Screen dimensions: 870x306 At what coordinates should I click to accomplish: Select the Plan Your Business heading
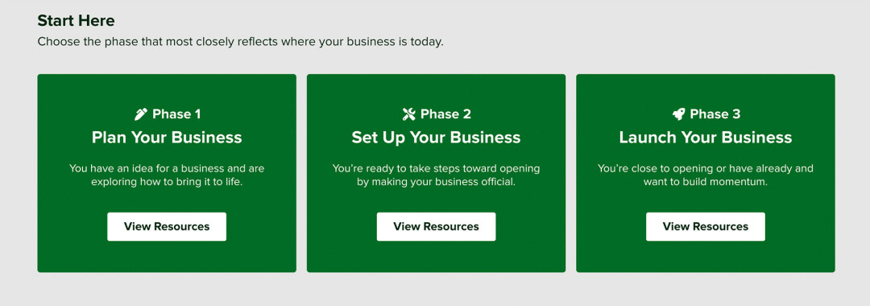coord(167,138)
